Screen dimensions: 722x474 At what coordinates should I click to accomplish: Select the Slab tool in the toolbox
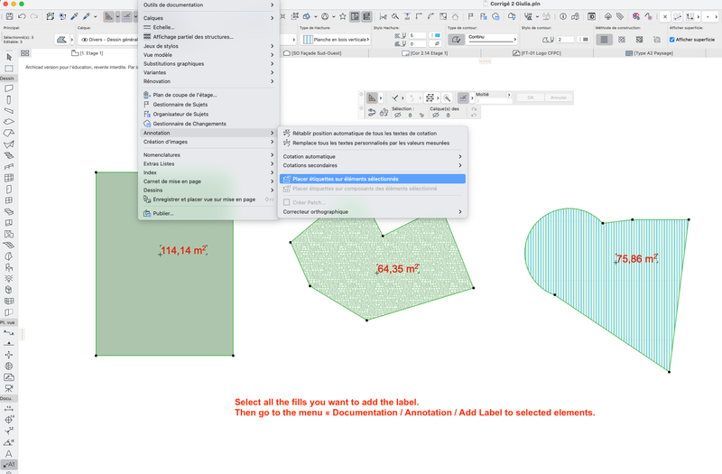pos(9,122)
